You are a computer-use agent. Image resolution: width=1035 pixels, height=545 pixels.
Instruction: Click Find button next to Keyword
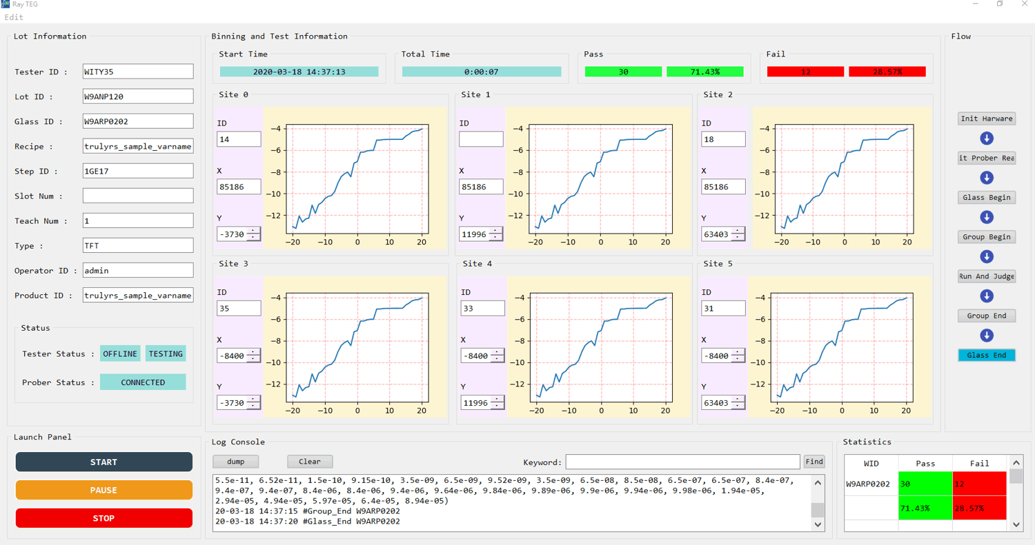pyautogui.click(x=814, y=462)
